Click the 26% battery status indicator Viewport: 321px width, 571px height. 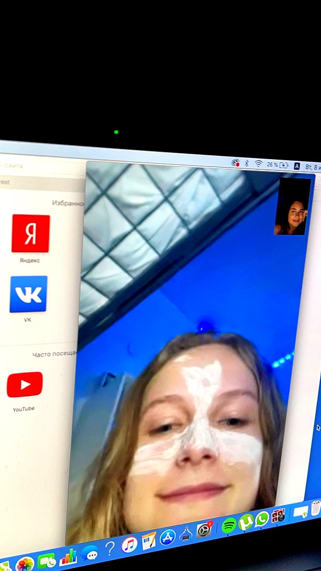[x=278, y=164]
